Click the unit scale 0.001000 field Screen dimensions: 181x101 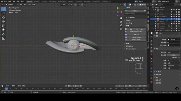[173, 55]
